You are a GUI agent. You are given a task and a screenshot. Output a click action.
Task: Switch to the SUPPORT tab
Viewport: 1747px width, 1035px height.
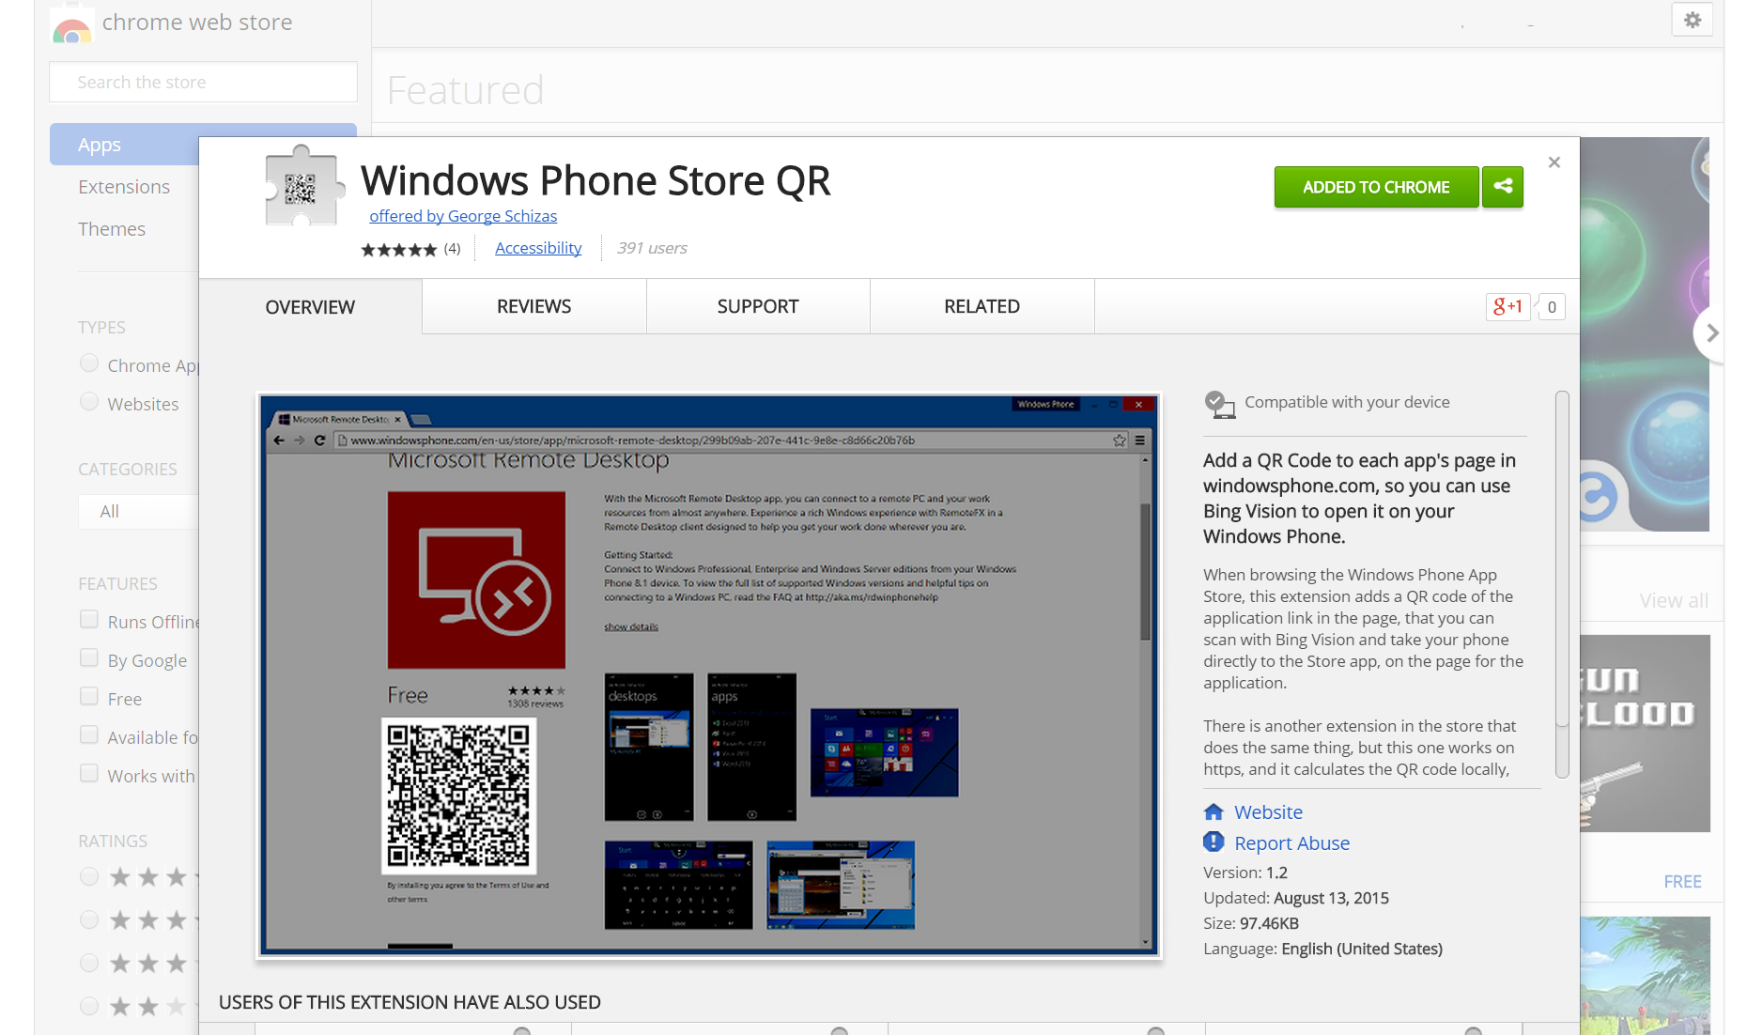[758, 306]
